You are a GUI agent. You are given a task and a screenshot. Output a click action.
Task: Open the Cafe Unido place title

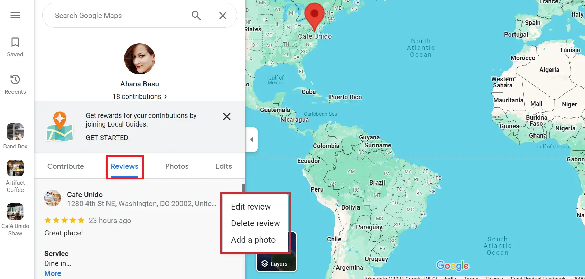click(x=85, y=195)
